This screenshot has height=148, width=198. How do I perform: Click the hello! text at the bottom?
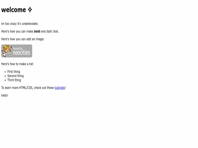[5, 95]
